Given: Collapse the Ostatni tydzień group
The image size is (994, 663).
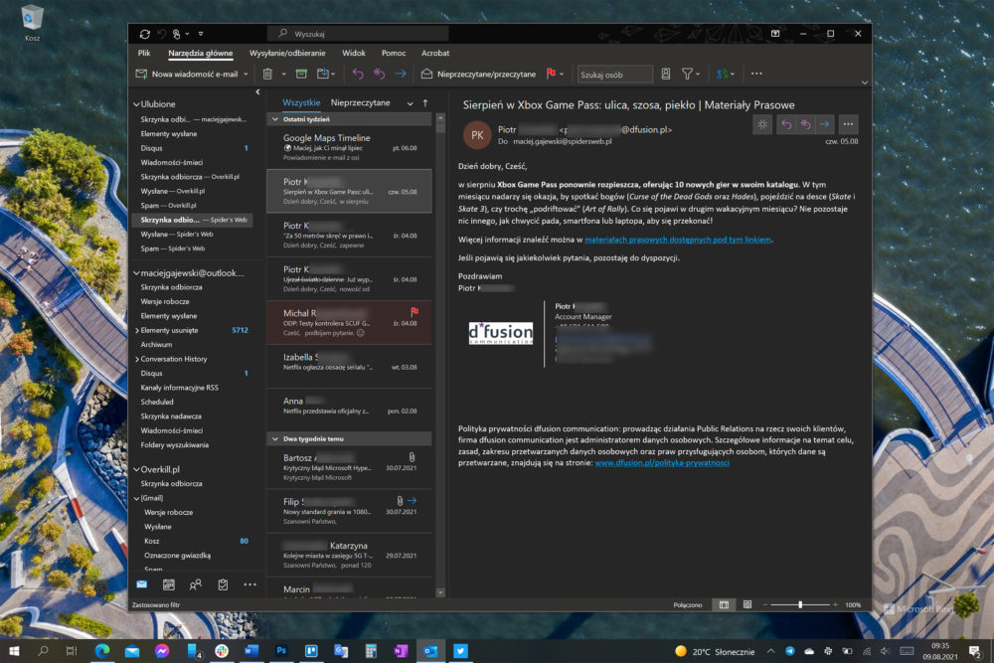Looking at the screenshot, I should 275,119.
